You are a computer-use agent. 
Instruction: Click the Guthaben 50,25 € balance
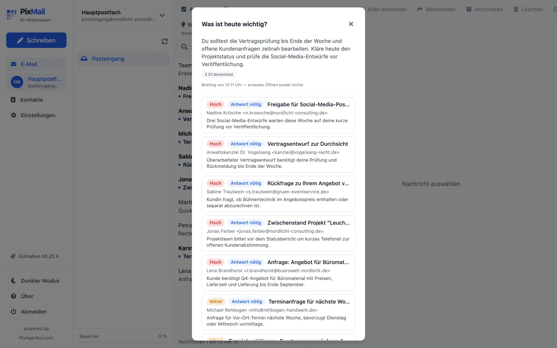click(x=35, y=256)
